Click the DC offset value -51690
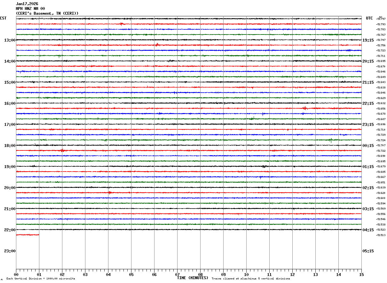The height and width of the screenshot is (283, 387). tap(381, 156)
